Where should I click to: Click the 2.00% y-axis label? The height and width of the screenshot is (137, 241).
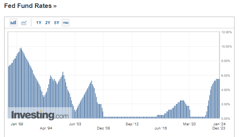pos(226,104)
